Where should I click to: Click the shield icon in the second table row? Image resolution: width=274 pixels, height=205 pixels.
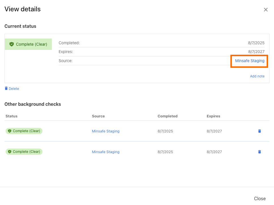pos(10,152)
